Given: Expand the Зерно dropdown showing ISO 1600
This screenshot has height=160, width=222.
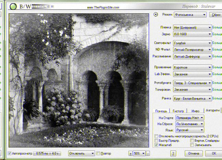Looking at the screenshot, I should (192, 34).
